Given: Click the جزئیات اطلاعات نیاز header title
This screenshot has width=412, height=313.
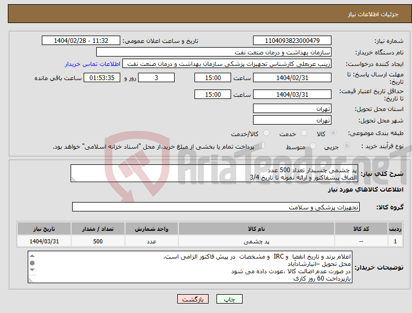Looking at the screenshot, I should (x=373, y=14).
